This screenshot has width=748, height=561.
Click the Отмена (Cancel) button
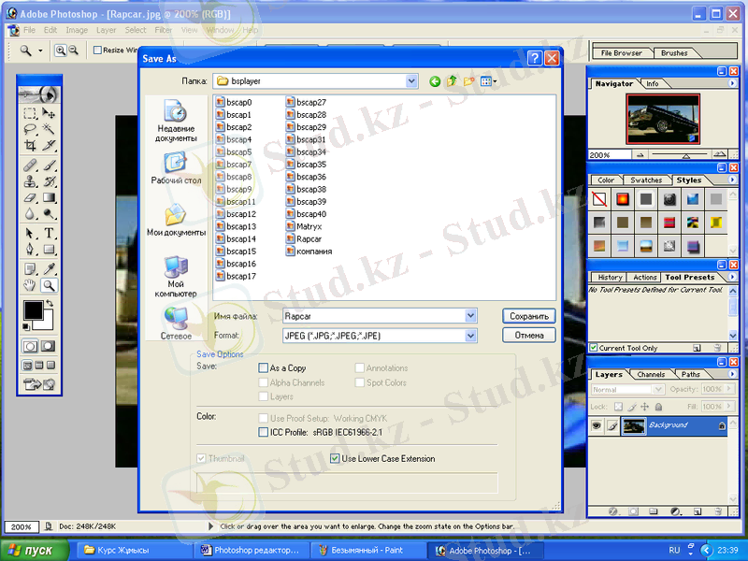(x=529, y=335)
